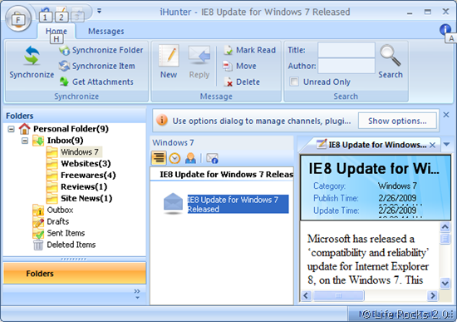Mark the message as Read

249,50
